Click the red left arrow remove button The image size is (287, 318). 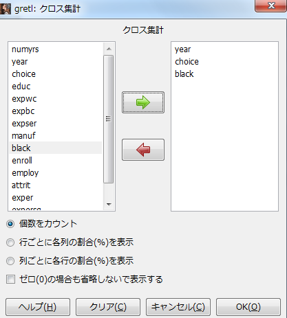[143, 150]
